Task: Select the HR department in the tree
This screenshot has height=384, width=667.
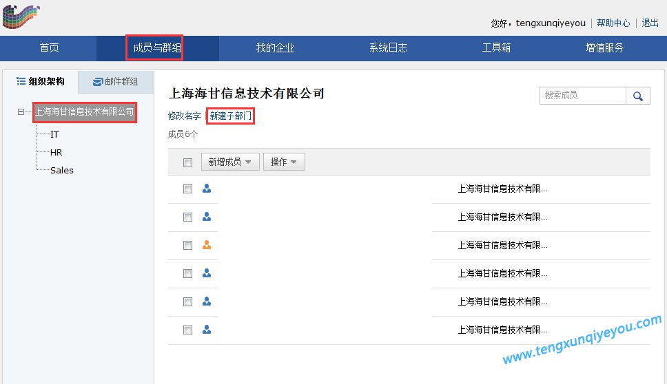Action: point(56,153)
